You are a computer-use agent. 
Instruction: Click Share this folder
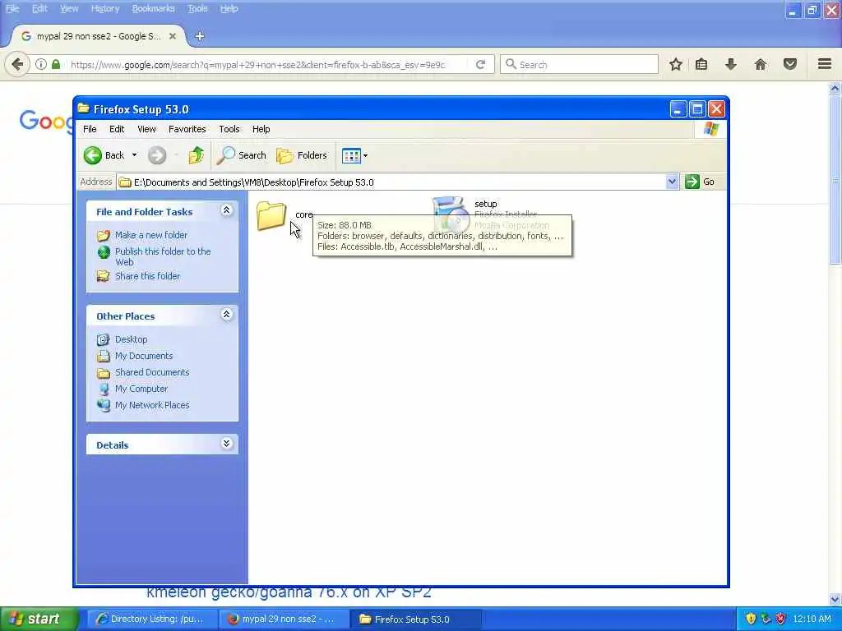tap(147, 276)
